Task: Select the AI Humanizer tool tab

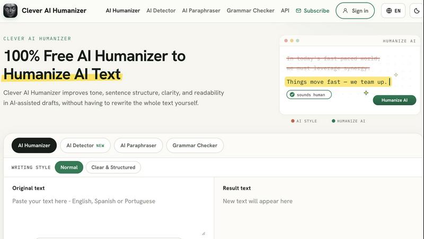Action: pos(34,146)
